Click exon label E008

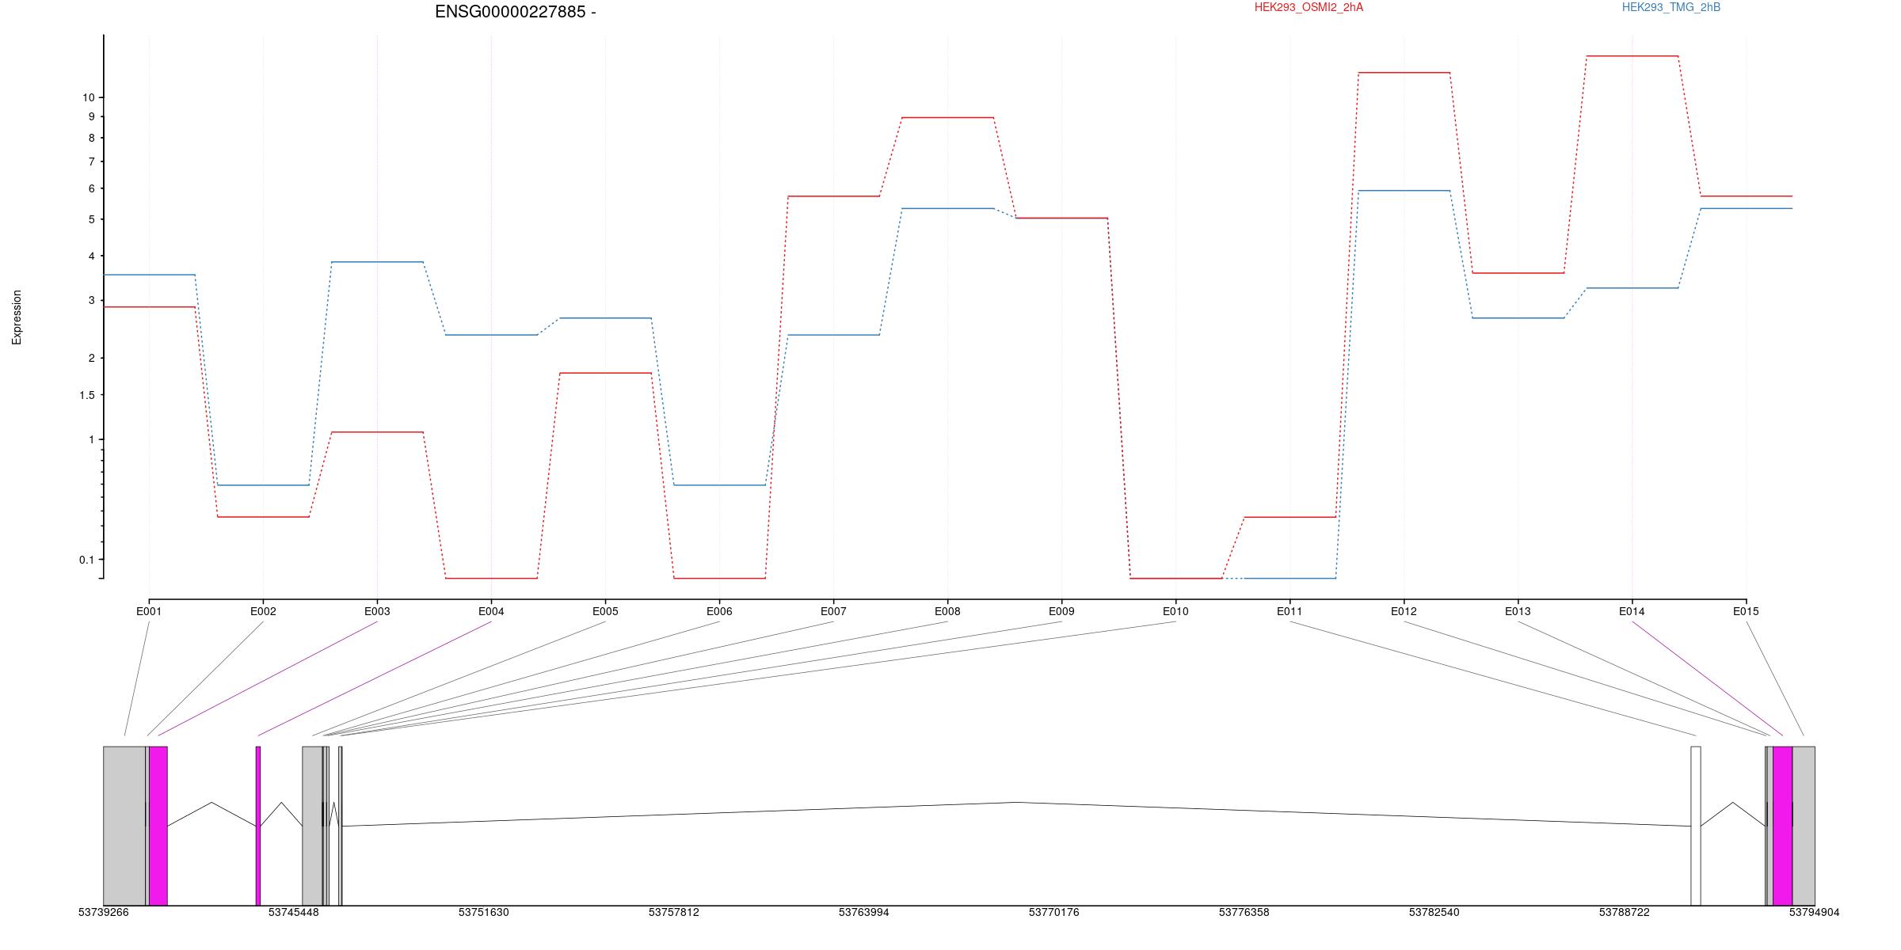click(x=947, y=611)
